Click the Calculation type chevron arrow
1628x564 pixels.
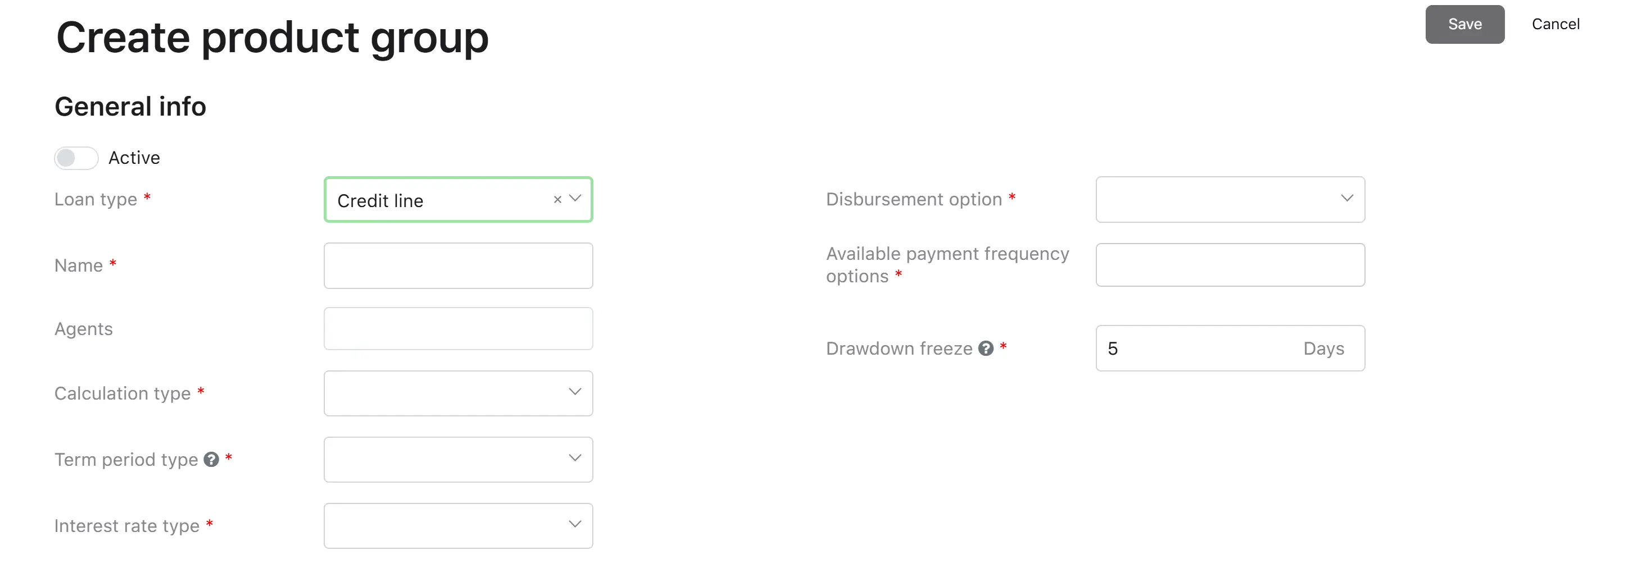(575, 392)
